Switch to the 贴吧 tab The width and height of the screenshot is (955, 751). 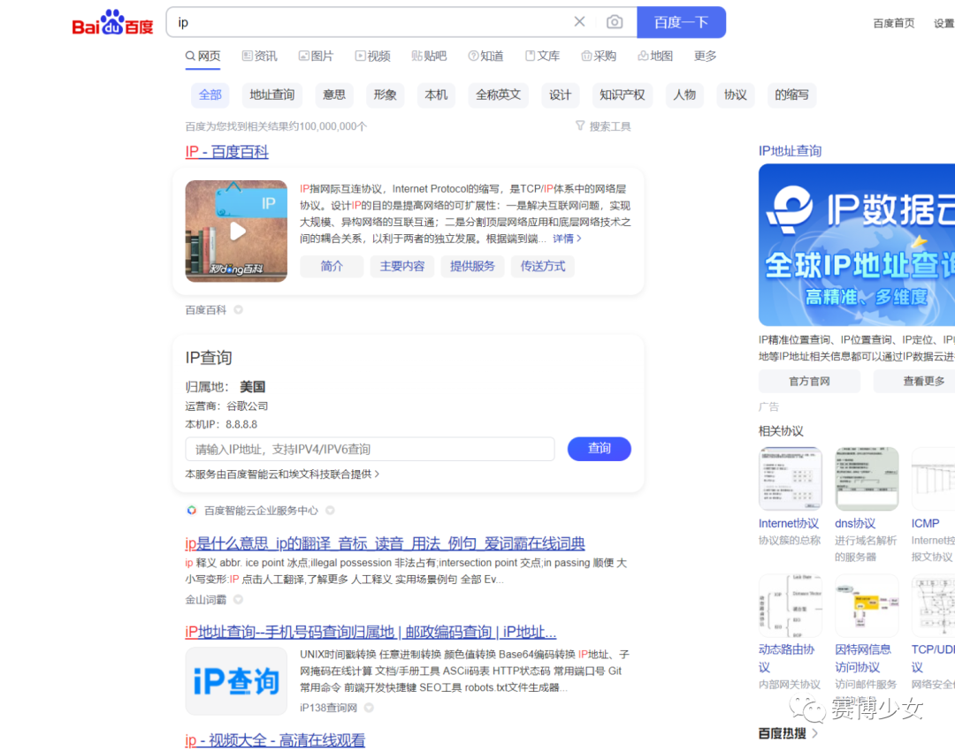click(430, 56)
